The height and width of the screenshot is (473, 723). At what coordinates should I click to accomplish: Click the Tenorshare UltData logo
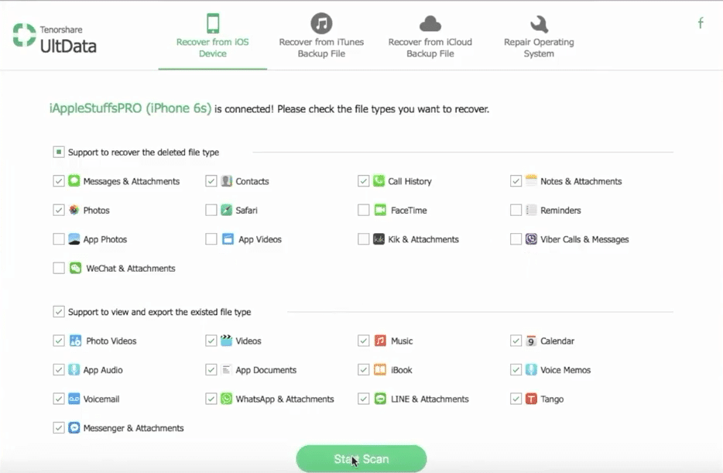54,37
